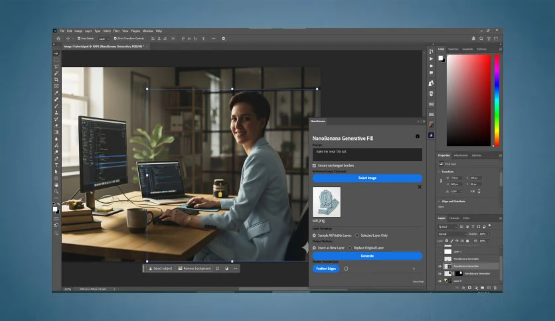The width and height of the screenshot is (555, 321).
Task: Click the feather amount slider handle
Action: pos(346,269)
